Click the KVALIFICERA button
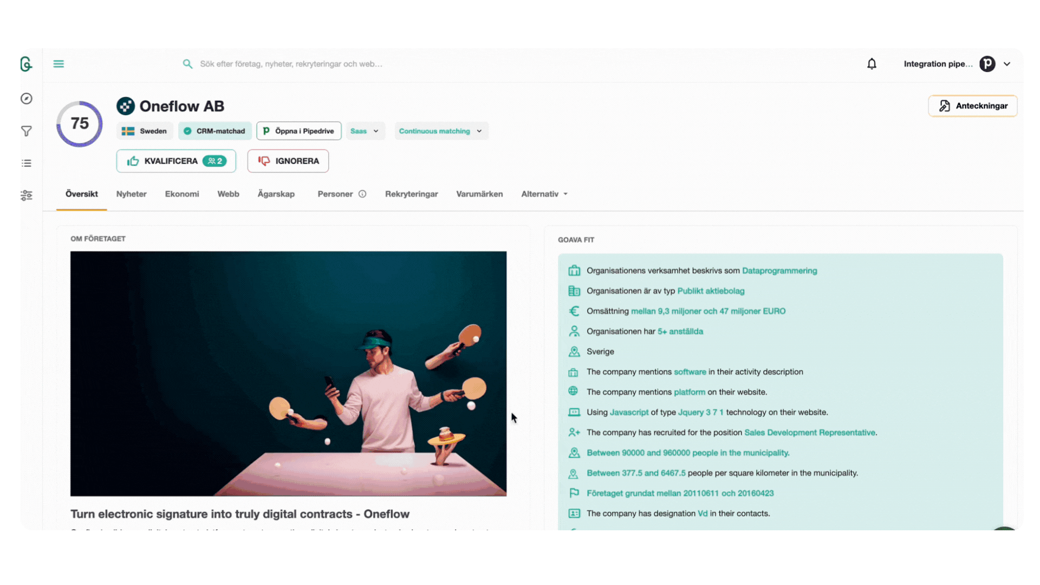Viewport: 1040px width, 585px height. (x=176, y=161)
